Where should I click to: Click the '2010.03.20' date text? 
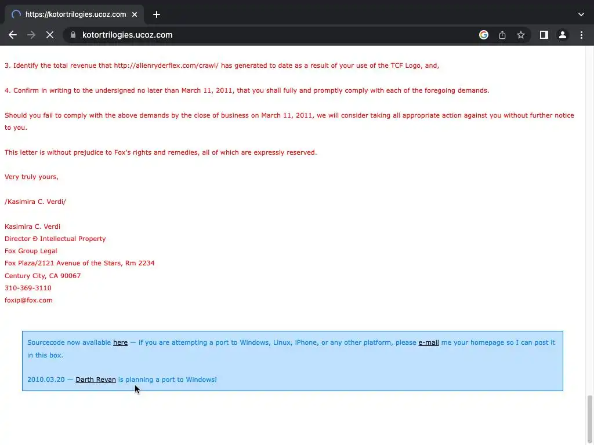[46, 380]
